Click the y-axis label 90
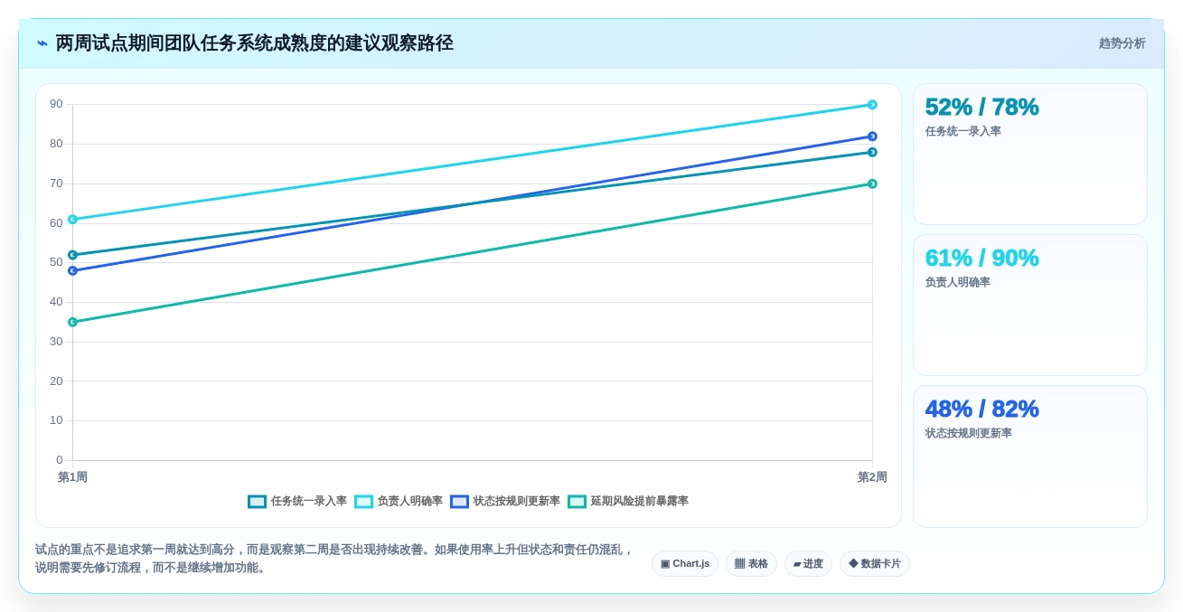 56,104
